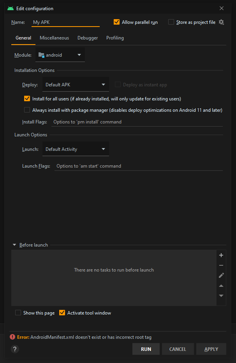Image resolution: width=236 pixels, height=363 pixels.
Task: Open the Deploy dropdown set to Default APK
Action: coord(76,85)
